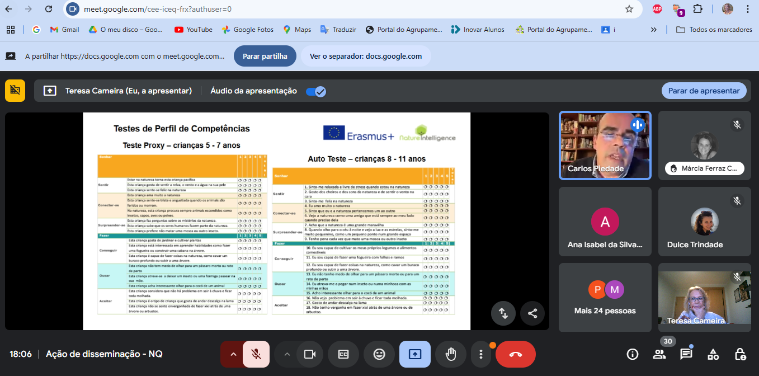Hang up with the red leave call button
Screen dimensions: 759x376
coord(515,354)
